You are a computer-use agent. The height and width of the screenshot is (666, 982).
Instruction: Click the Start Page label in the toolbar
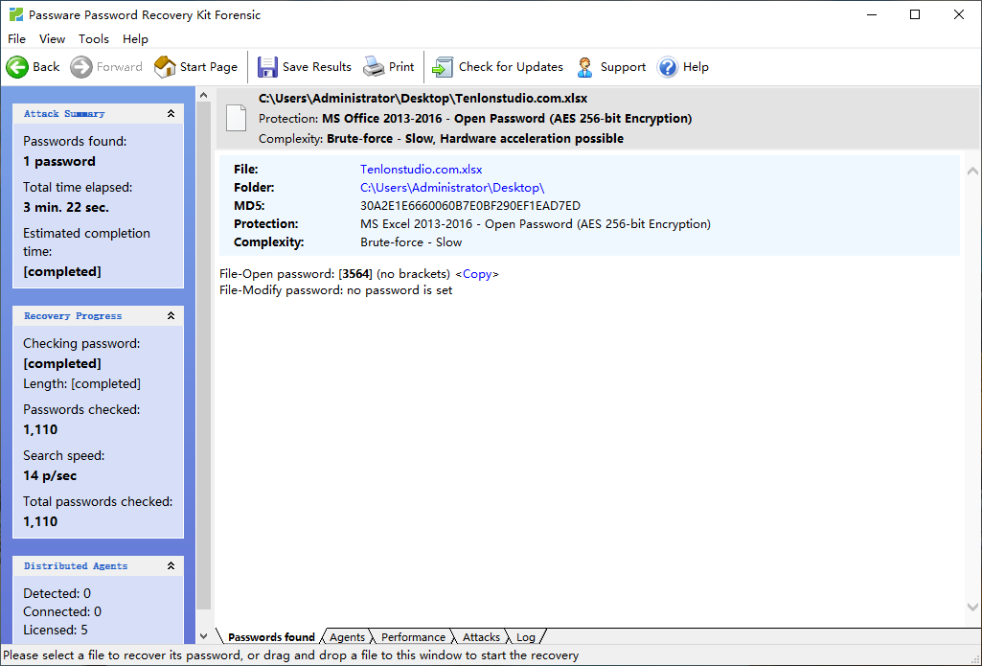(209, 67)
